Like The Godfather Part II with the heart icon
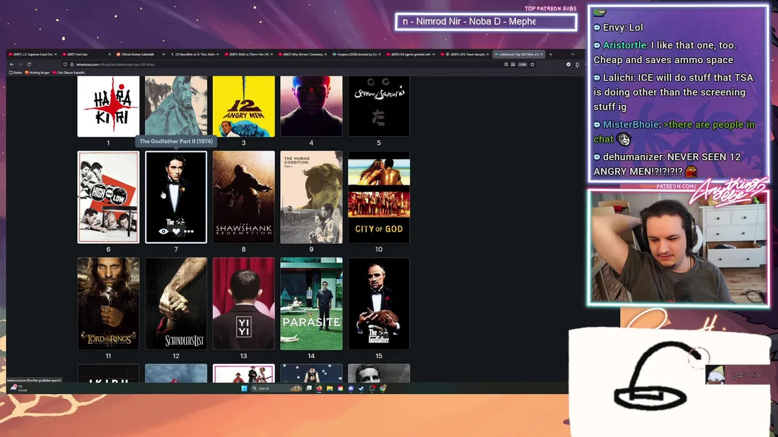 click(176, 231)
